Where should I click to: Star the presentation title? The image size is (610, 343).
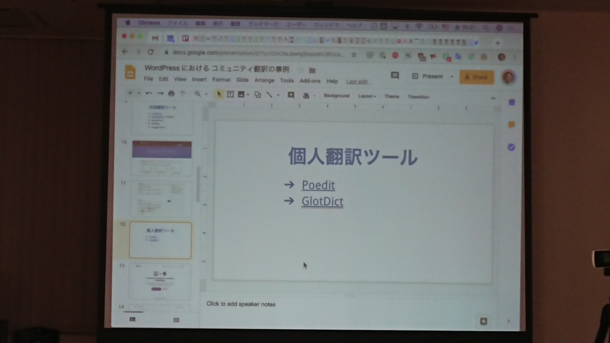pyautogui.click(x=301, y=70)
